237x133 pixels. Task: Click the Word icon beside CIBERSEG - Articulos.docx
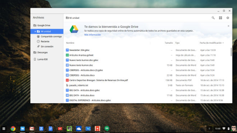pos(67,75)
